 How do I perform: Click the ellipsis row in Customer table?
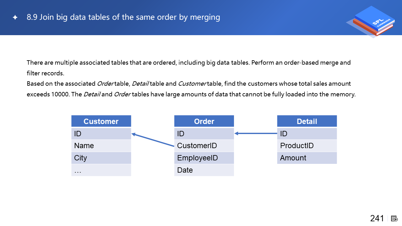point(101,170)
